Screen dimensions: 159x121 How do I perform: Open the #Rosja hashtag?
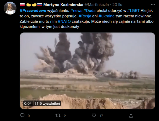[x=85, y=16]
